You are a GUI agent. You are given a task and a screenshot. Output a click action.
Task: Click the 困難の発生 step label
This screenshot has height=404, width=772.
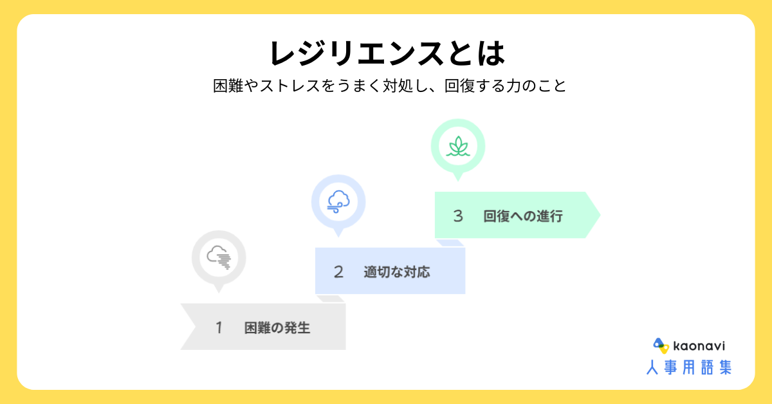pos(277,327)
